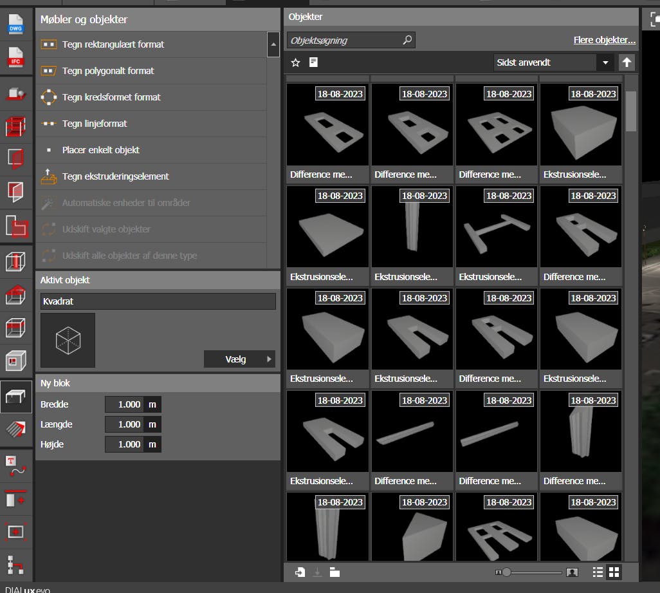Screen dimensions: 660x593
Task: Open the 'Sidst anvendt' sort dropdown
Action: tap(605, 62)
